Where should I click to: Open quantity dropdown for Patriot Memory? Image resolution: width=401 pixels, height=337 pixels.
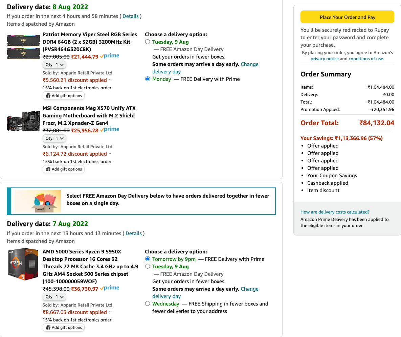[54, 65]
